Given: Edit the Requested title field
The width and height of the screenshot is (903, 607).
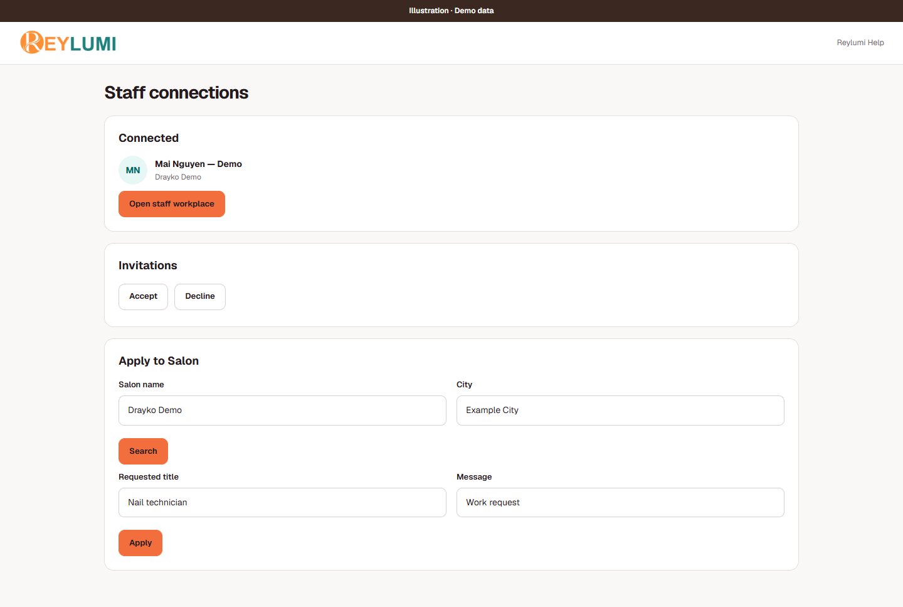Looking at the screenshot, I should tap(282, 503).
